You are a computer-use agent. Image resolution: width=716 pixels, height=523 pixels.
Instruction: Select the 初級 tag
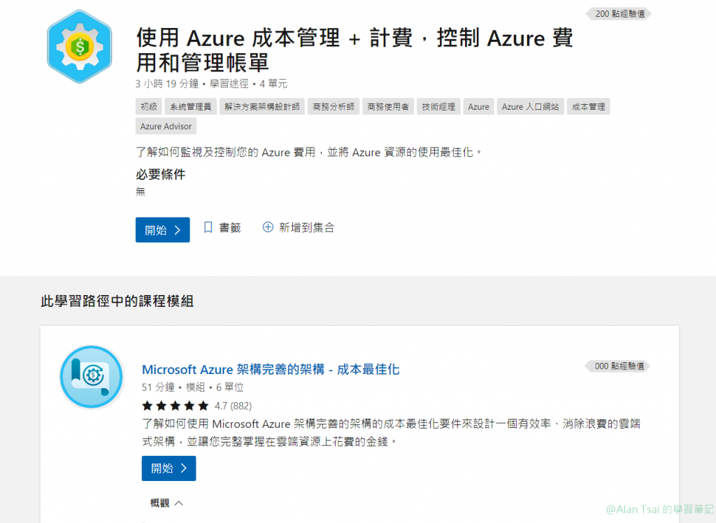[x=149, y=107]
